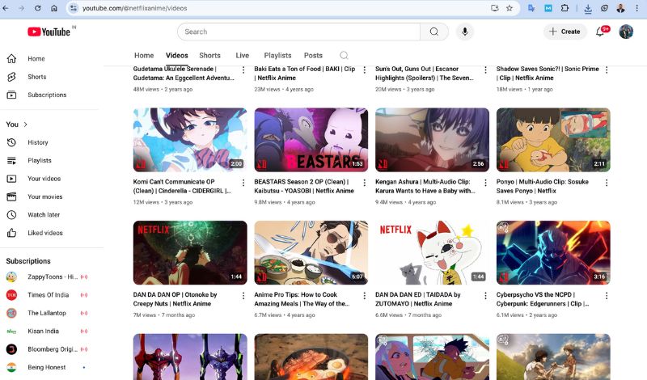Open options for BEASTARS Season 2 OP video
Viewport: 647px width, 380px height.
[365, 183]
